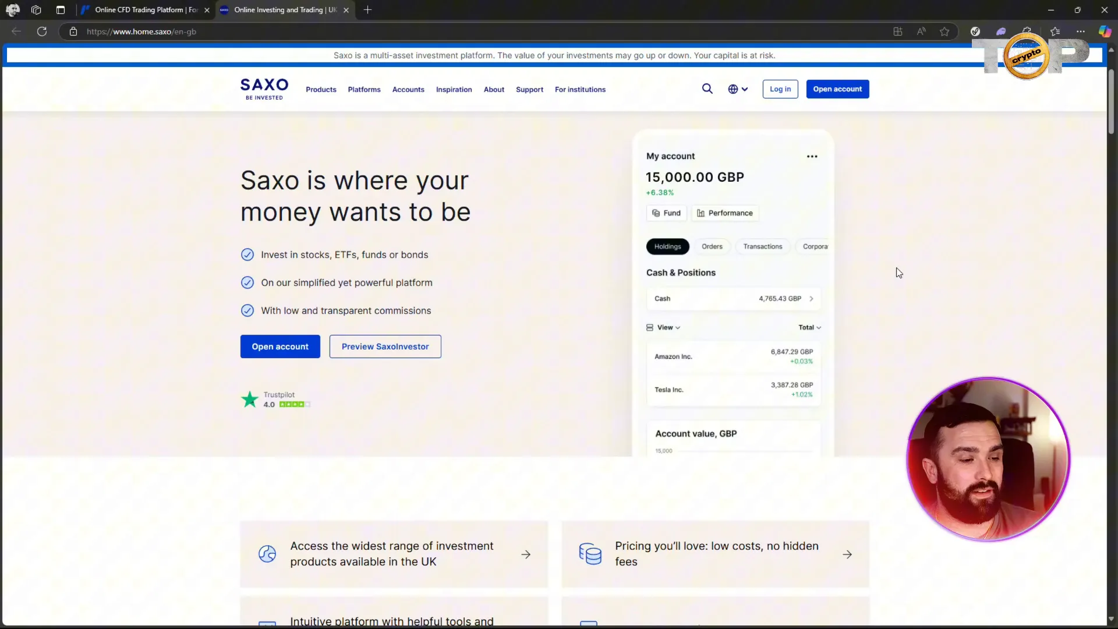Click Preview SaxoInvestor button
1118x629 pixels.
(x=385, y=347)
